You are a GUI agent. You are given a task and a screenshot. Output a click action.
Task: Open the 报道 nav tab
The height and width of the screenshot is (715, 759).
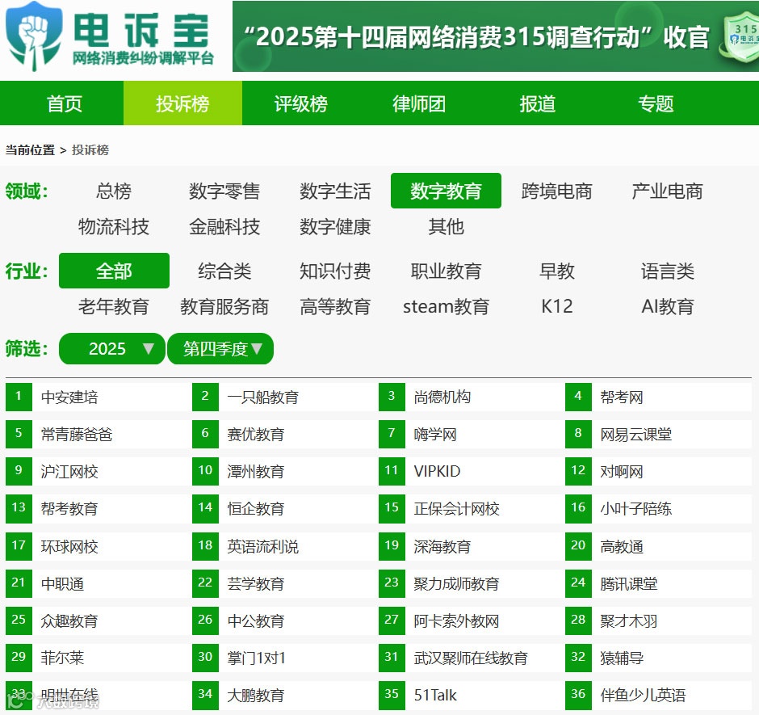(537, 103)
